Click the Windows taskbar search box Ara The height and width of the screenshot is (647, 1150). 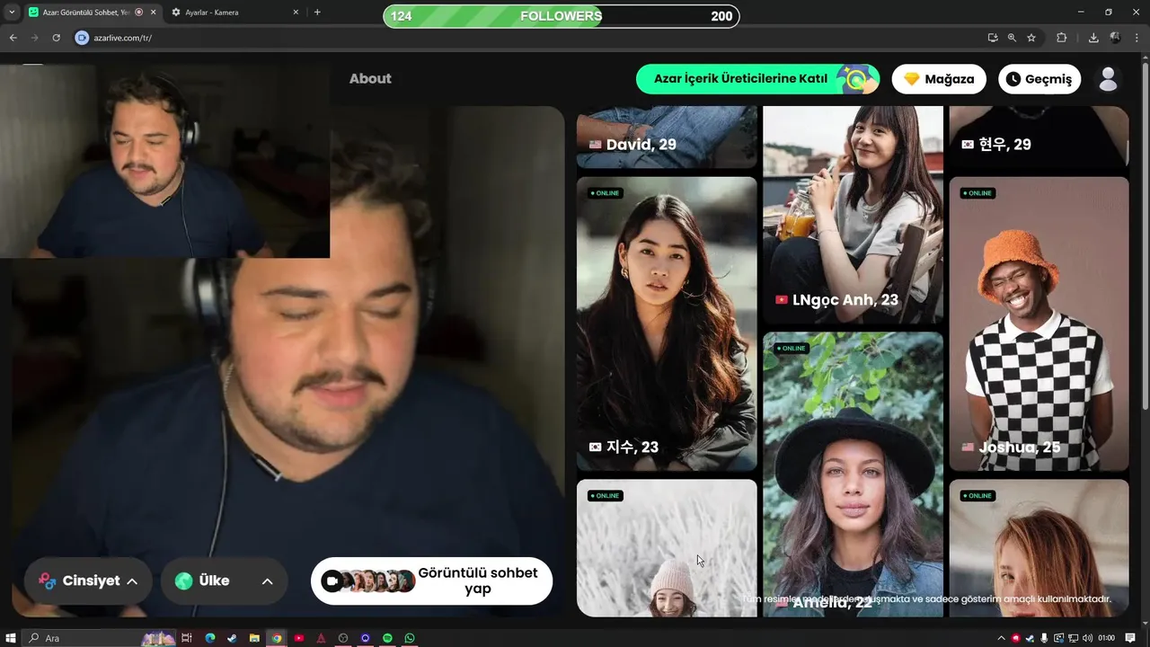click(99, 638)
